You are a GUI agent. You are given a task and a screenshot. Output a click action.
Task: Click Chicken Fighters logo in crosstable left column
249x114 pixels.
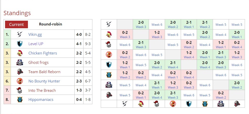[x=109, y=35]
